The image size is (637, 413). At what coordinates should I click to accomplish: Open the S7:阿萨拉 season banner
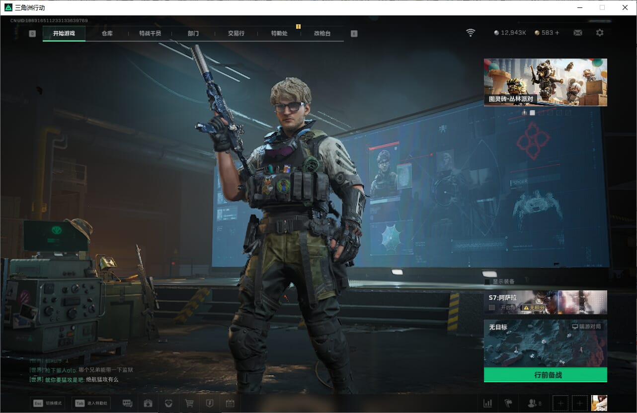[546, 302]
